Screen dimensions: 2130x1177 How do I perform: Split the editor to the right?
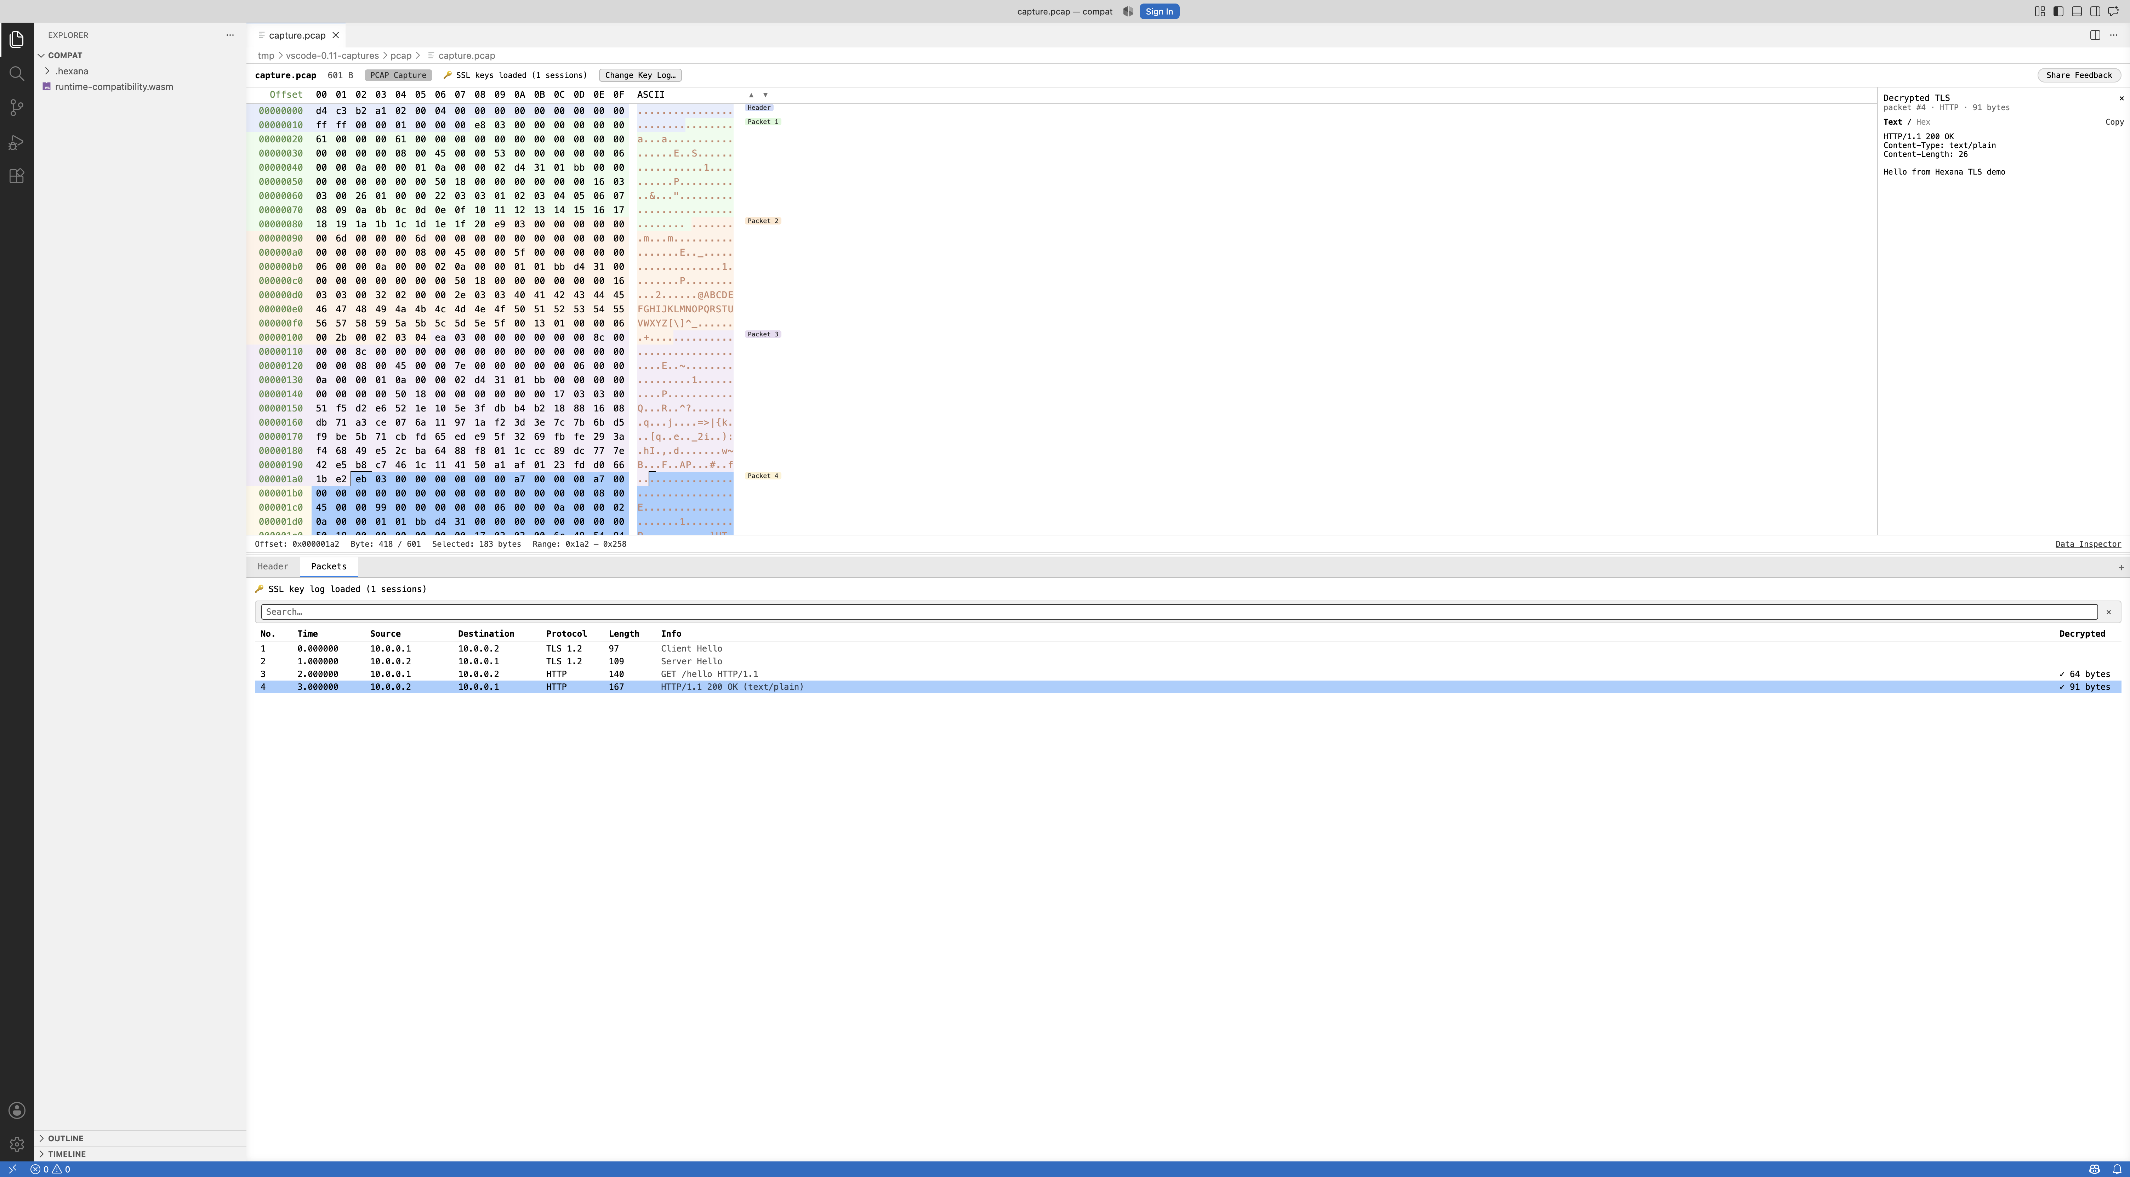coord(2095,35)
